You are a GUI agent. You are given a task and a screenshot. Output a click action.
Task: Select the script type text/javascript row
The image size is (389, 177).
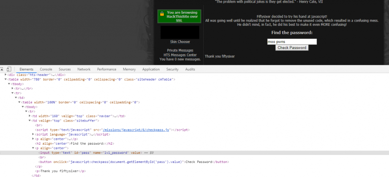[112, 130]
